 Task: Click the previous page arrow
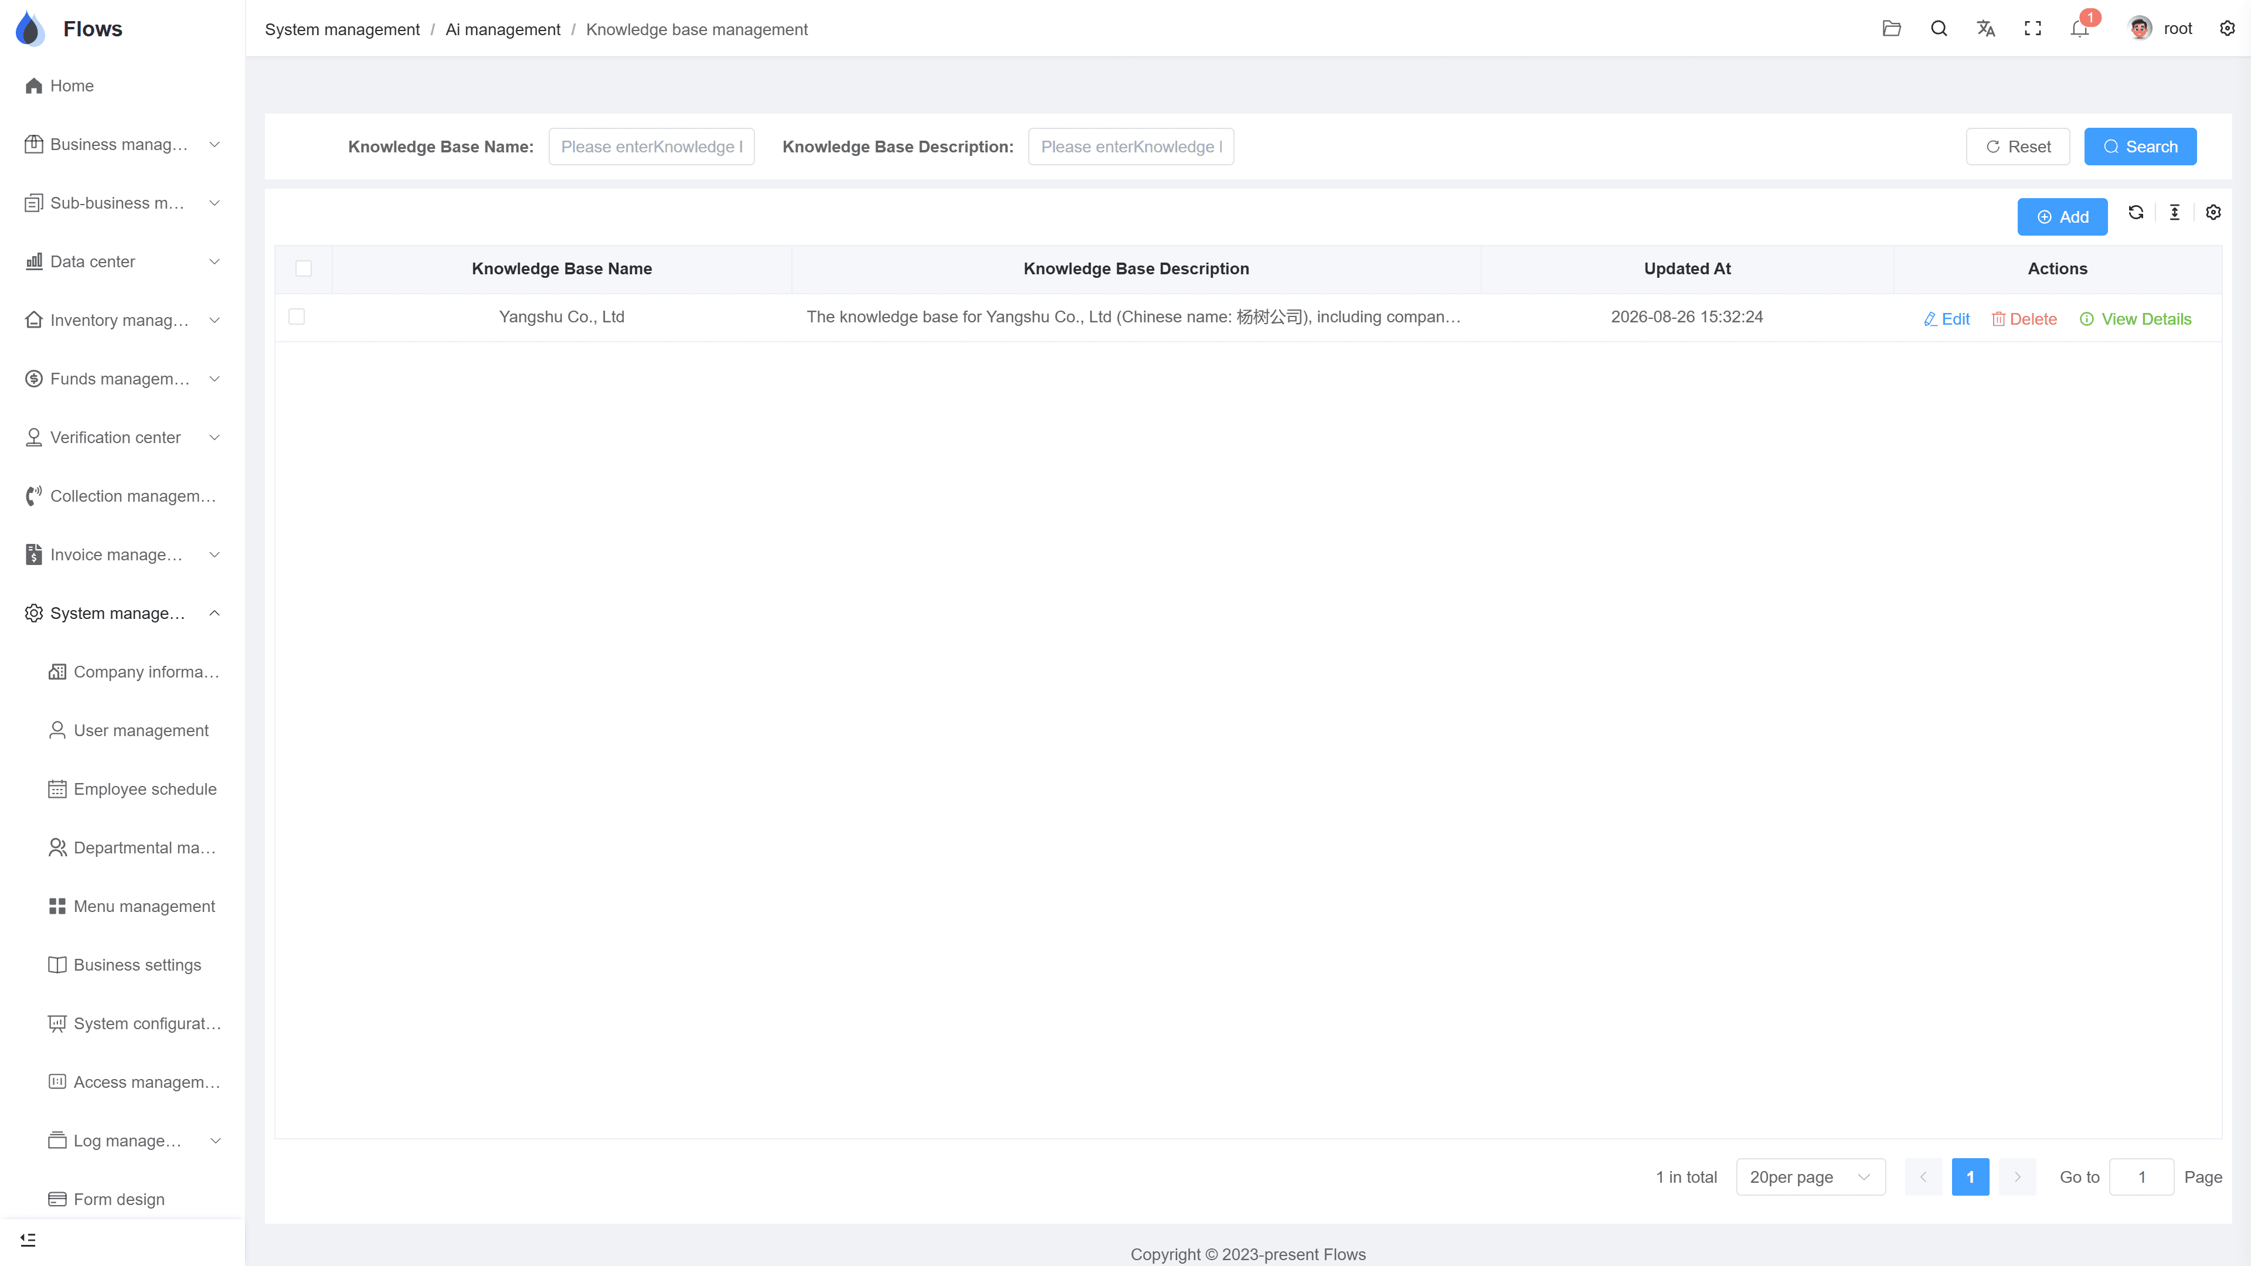coord(1923,1177)
